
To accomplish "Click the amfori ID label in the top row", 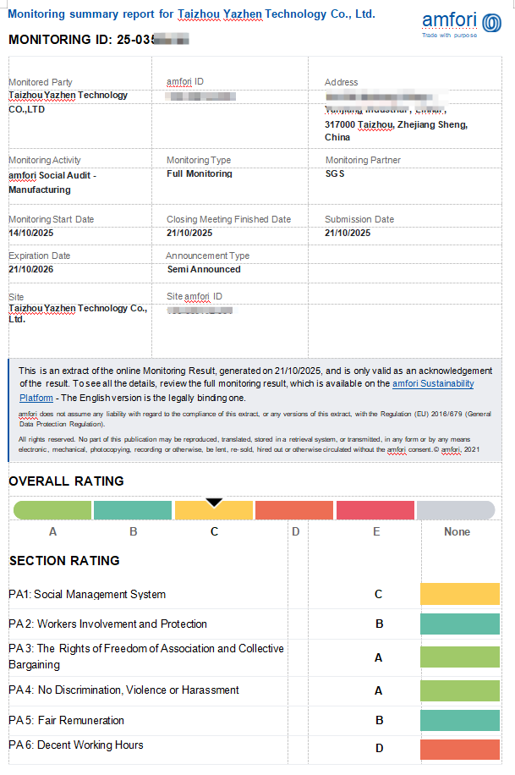I will [x=185, y=81].
